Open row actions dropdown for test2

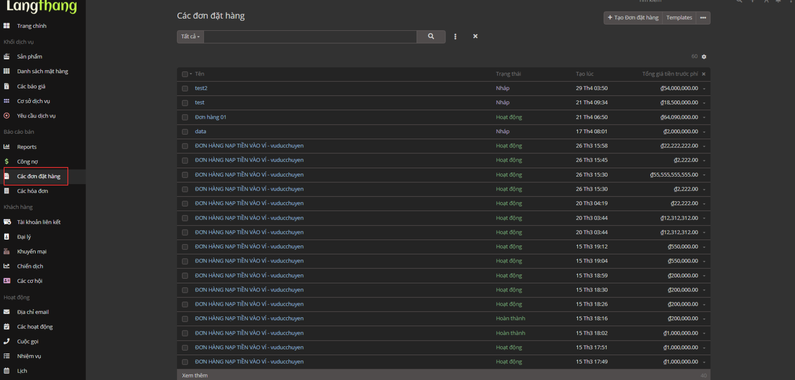704,89
